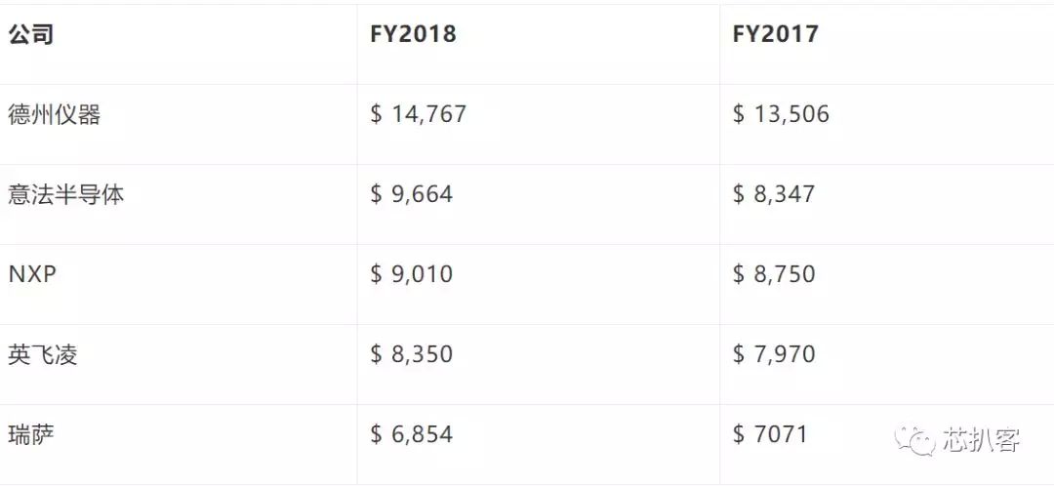Screen dimensions: 1054x486
Task: Select the $ 7,970 revenue value
Action: pos(774,354)
